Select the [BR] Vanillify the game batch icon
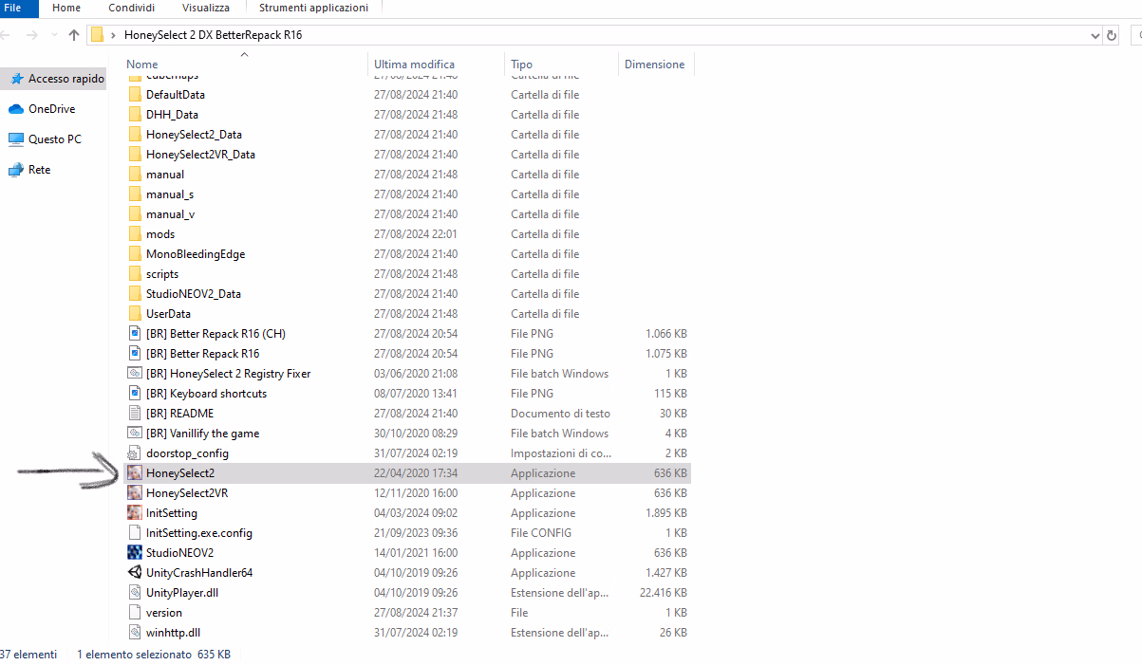 pos(135,433)
